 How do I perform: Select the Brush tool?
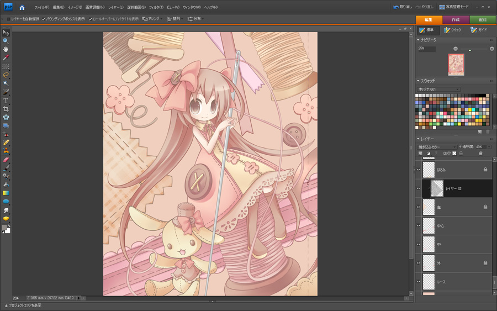pyautogui.click(x=6, y=168)
